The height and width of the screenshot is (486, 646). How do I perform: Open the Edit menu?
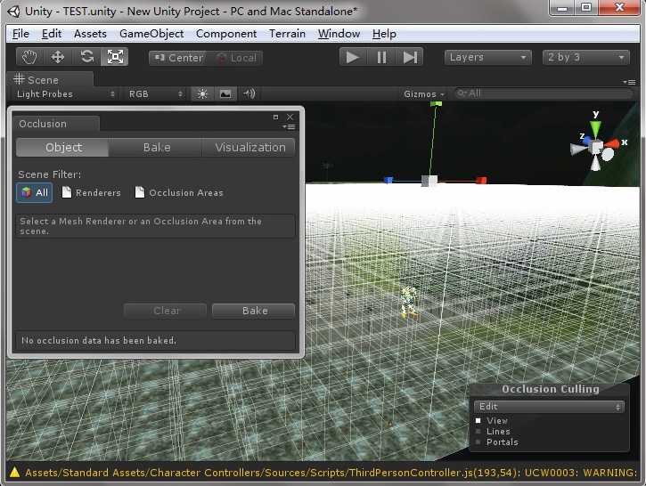[52, 34]
